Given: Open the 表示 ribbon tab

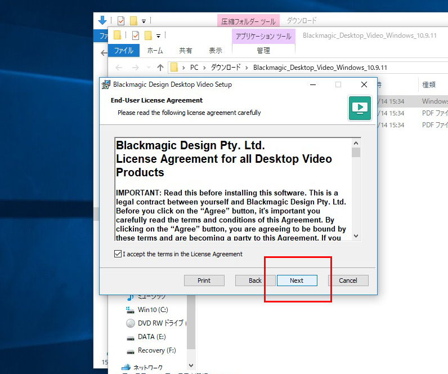Looking at the screenshot, I should point(216,51).
